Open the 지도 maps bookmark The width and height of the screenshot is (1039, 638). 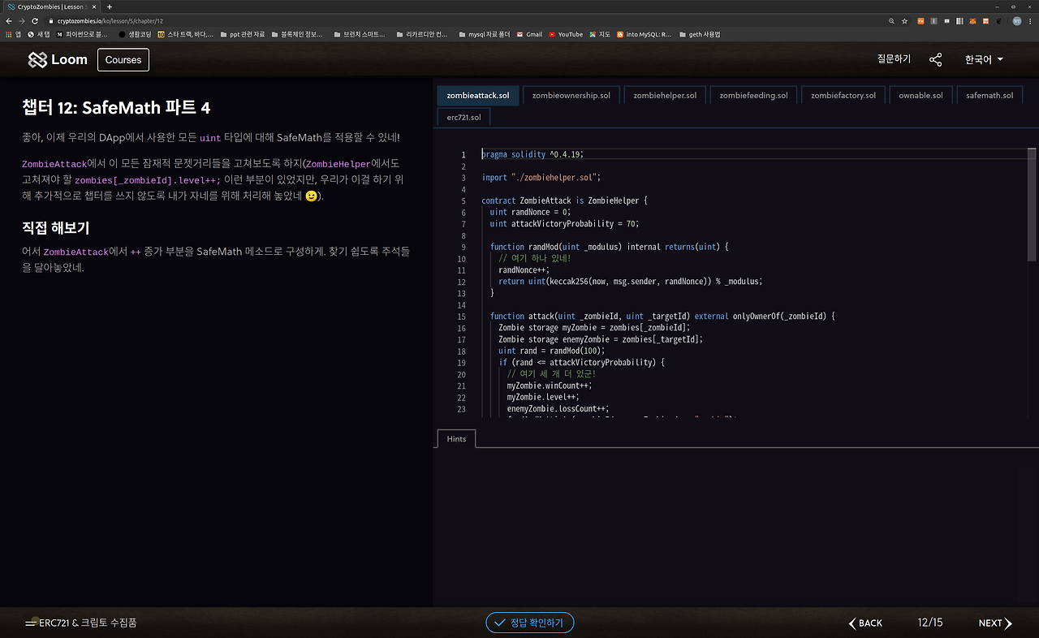click(x=600, y=35)
